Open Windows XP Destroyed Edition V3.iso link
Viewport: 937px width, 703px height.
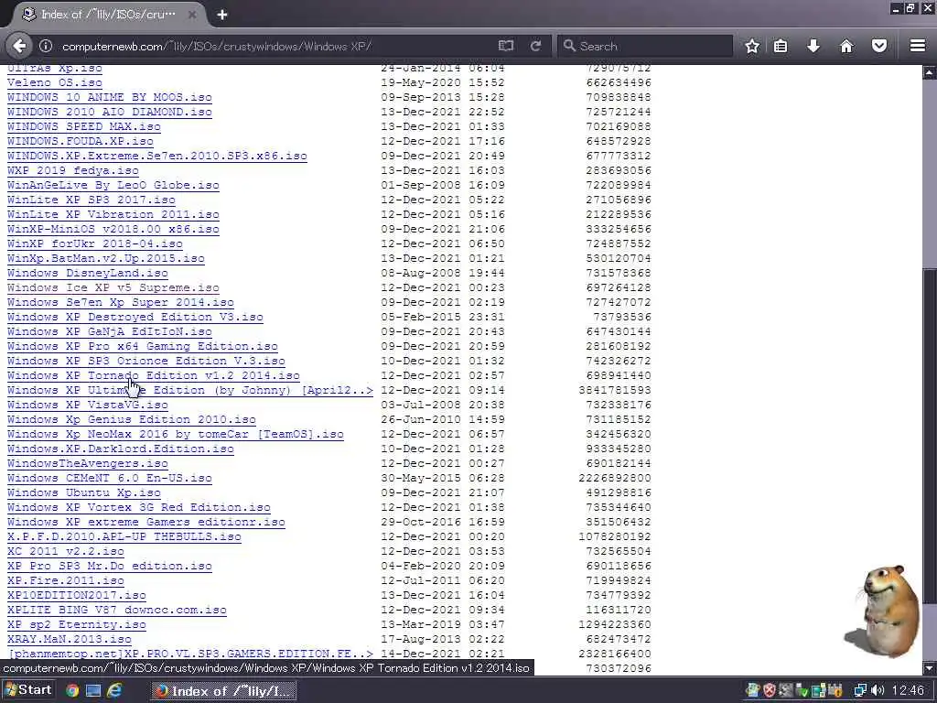[x=135, y=317]
